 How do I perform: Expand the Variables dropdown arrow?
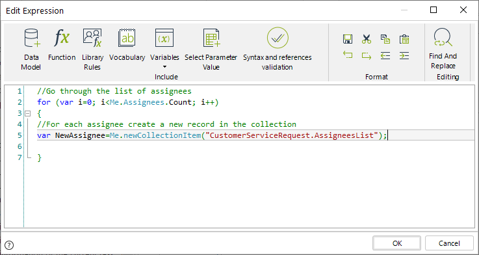pos(164,67)
